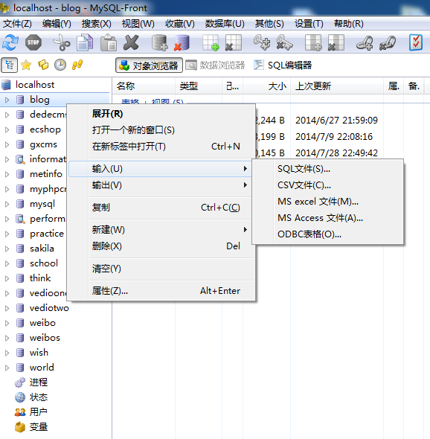The image size is (430, 439).
Task: Open the 数据库(U) menu
Action: point(225,24)
